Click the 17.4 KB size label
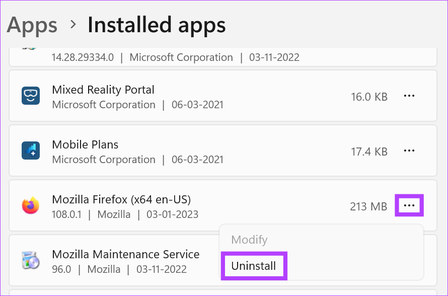 coord(369,152)
